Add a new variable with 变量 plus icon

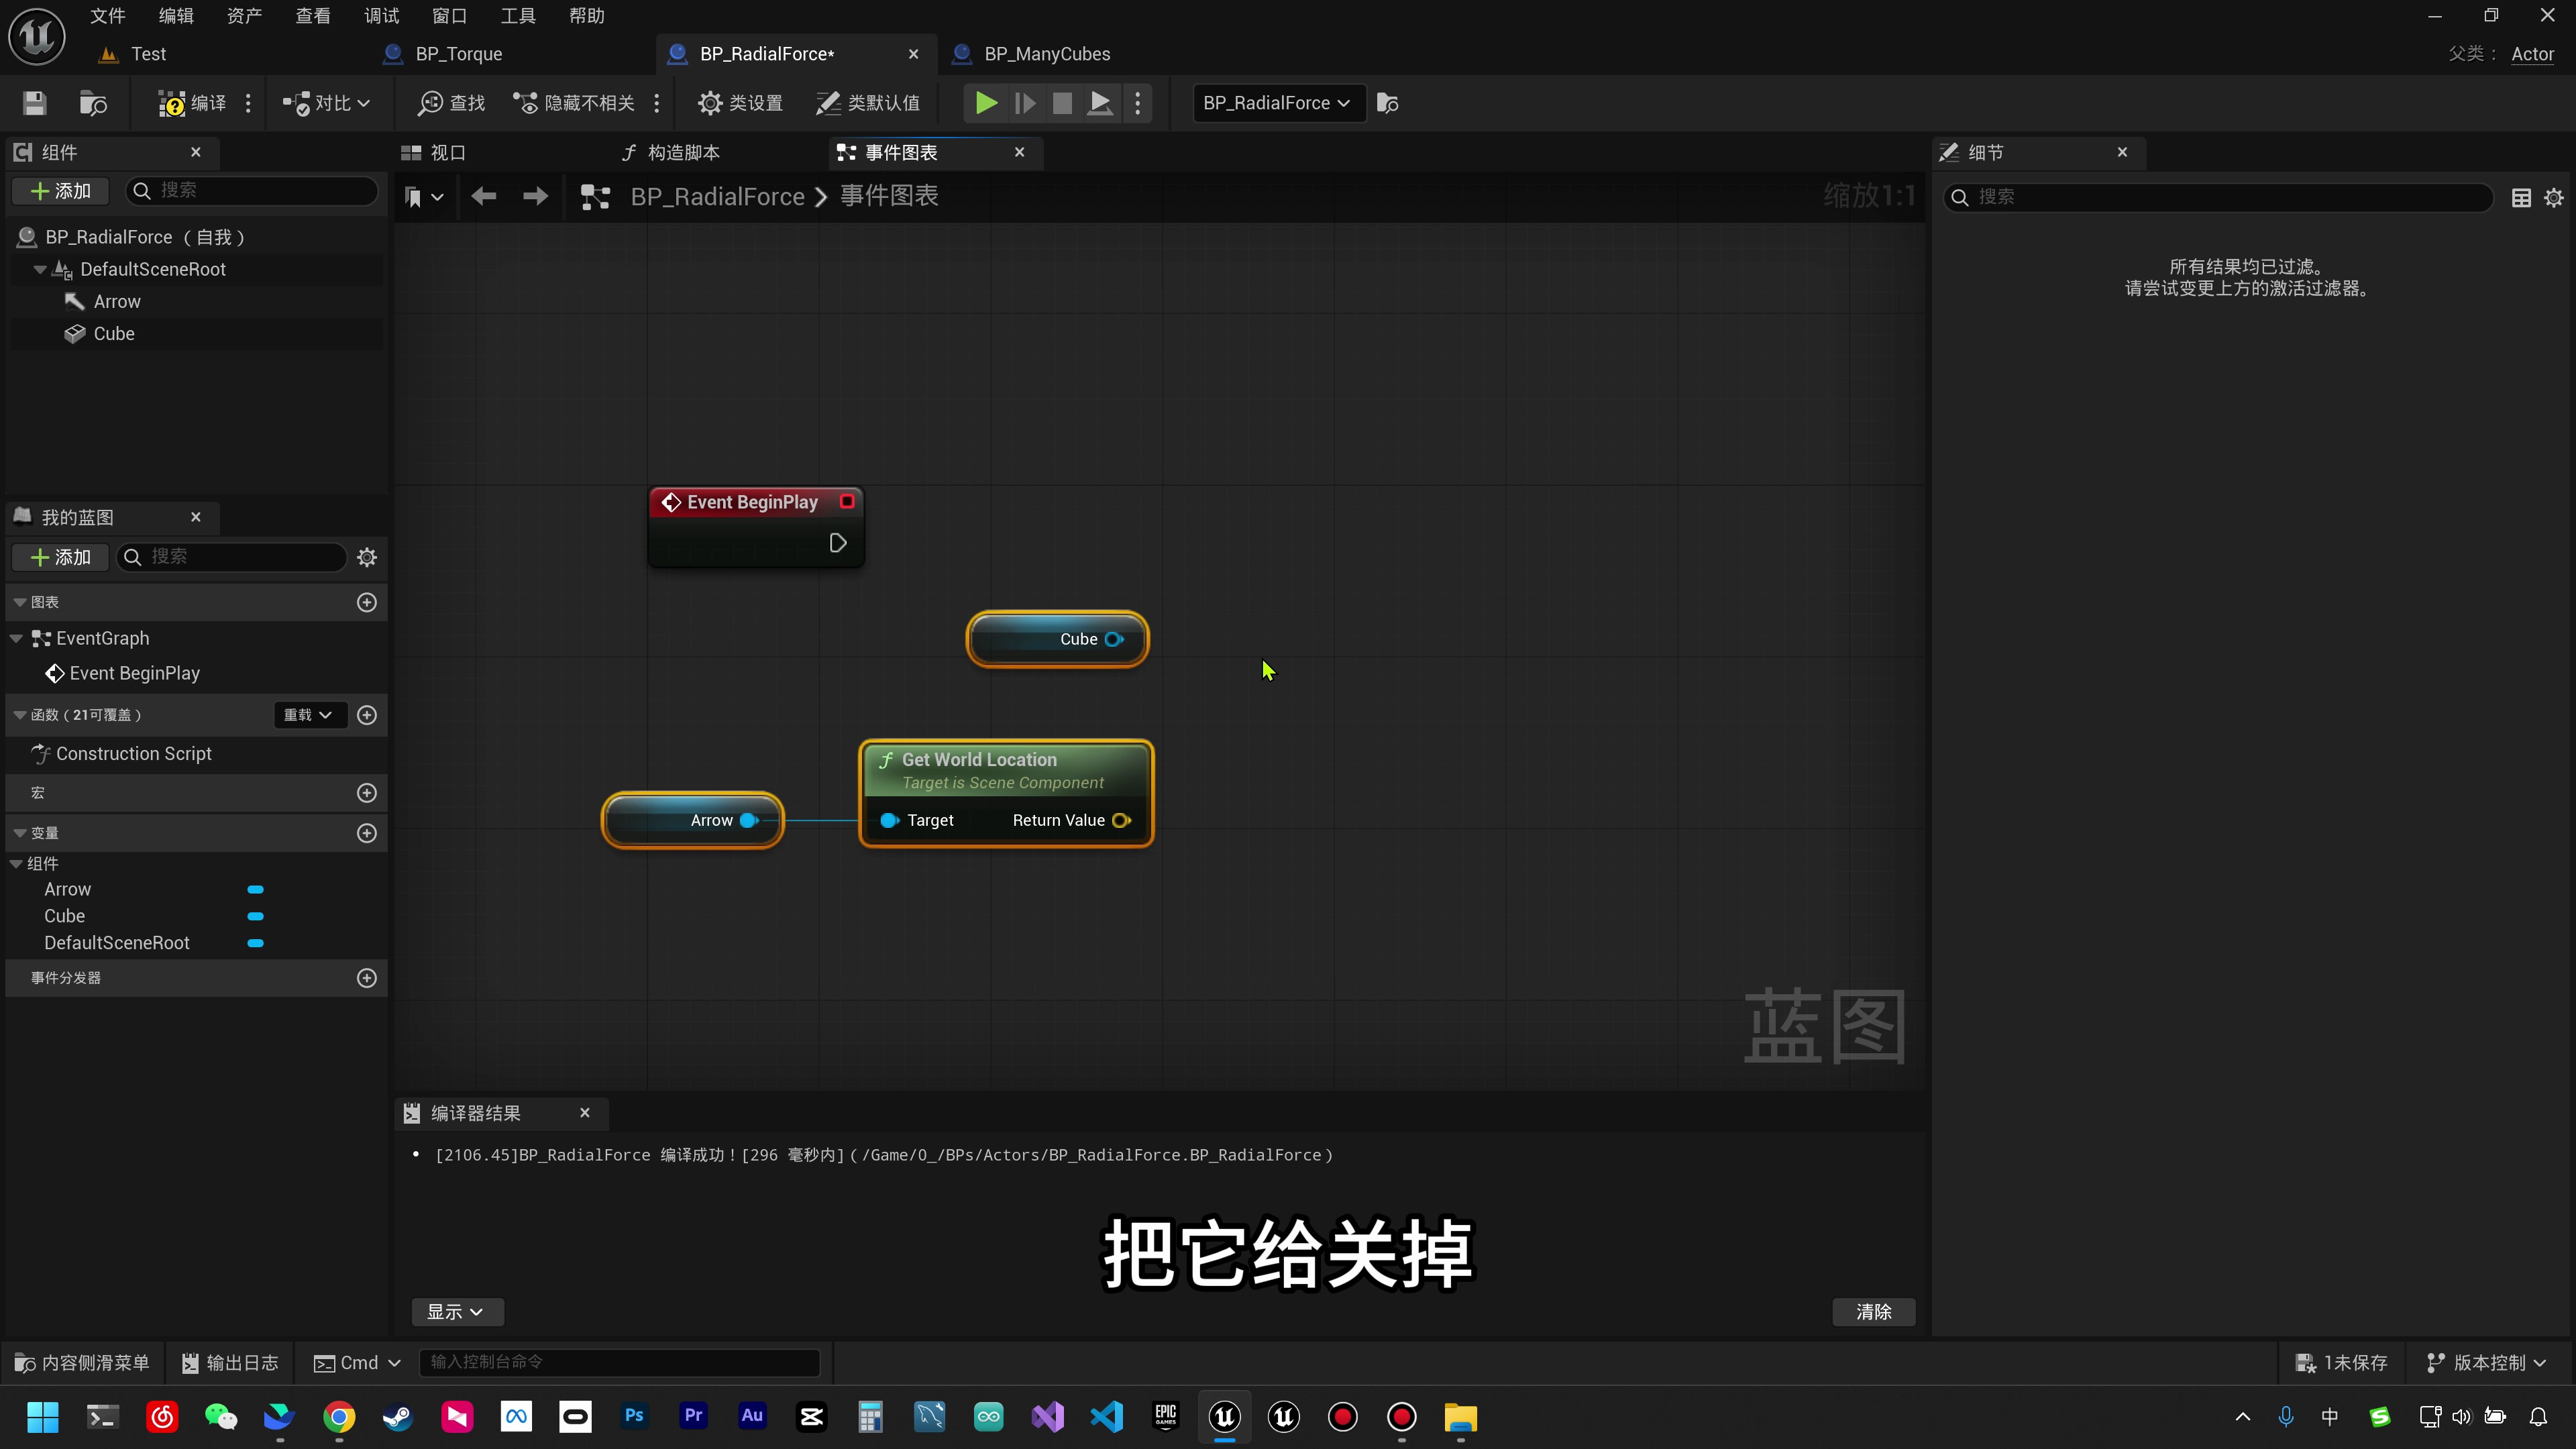(x=367, y=833)
